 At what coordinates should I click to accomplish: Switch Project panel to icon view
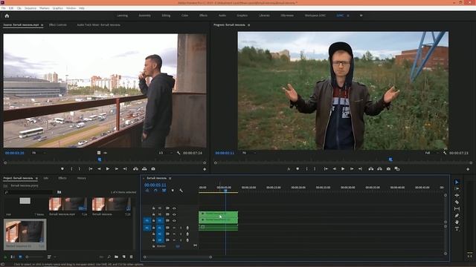pos(20,257)
